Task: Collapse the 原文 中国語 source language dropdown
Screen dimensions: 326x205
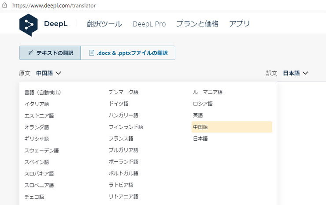Action: (48, 73)
